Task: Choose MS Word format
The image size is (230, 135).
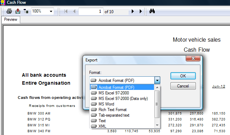Action: coord(122,104)
